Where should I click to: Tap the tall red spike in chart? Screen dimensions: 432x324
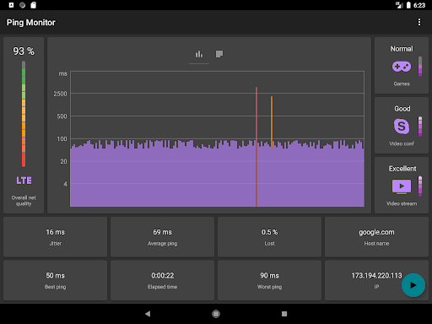[256, 147]
